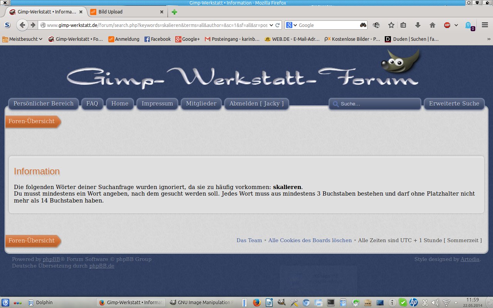The height and width of the screenshot is (308, 493).
Task: Expand hidden system tray icons arrow
Action: (456, 303)
